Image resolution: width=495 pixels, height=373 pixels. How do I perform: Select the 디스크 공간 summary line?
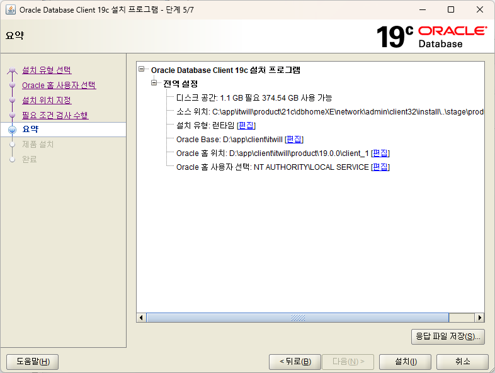[254, 97]
